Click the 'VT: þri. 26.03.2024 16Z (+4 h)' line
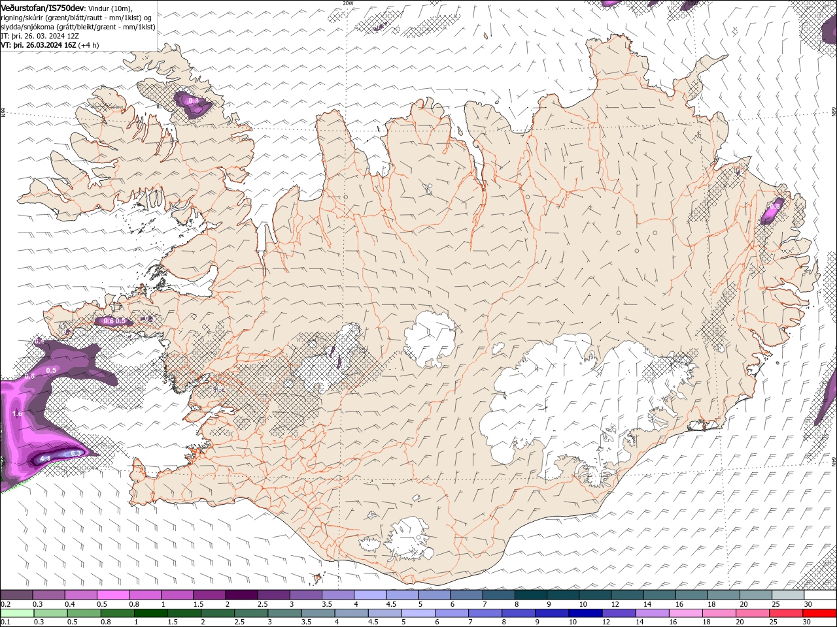837x627 pixels. coord(50,45)
